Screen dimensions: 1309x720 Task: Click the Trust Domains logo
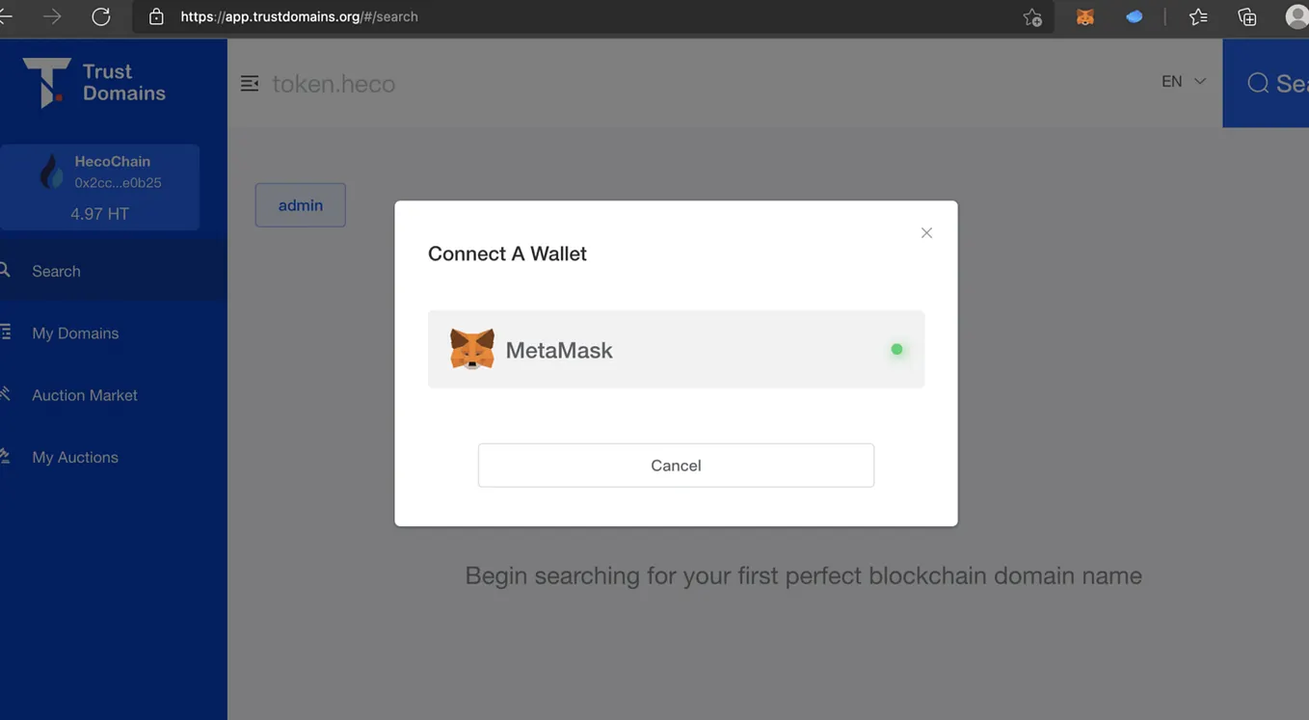click(x=90, y=79)
